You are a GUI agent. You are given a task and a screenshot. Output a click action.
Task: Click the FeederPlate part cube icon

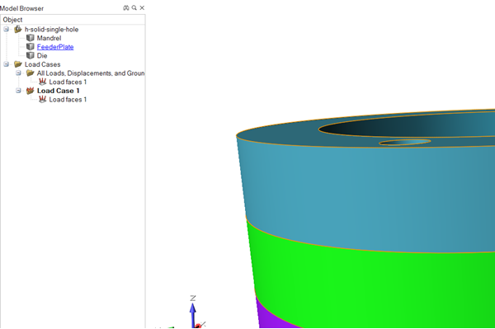31,47
